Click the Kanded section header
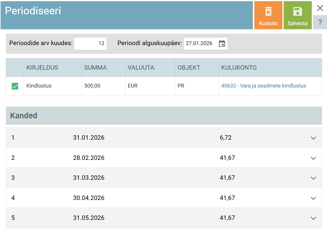 click(164, 116)
